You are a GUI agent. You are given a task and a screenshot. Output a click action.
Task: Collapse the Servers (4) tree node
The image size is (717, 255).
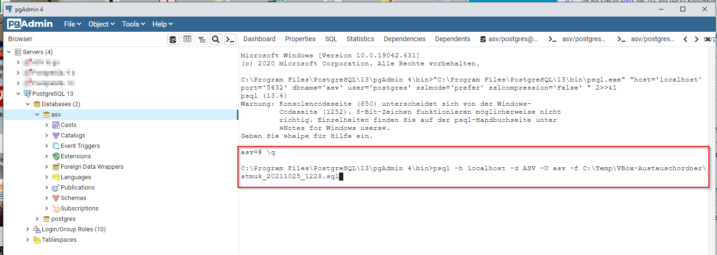click(x=9, y=52)
